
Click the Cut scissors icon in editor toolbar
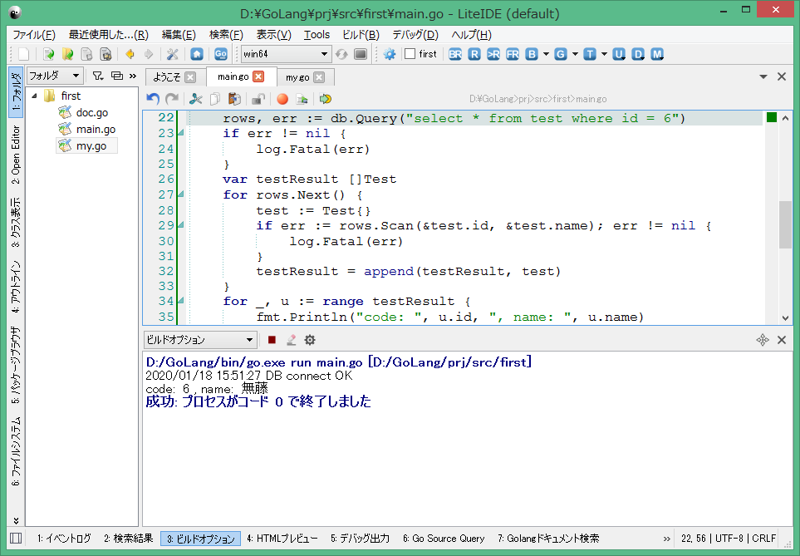coord(196,99)
